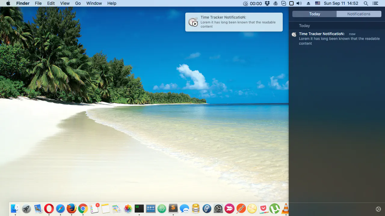The height and width of the screenshot is (216, 385).
Task: Open the Go menu
Action: (78, 4)
